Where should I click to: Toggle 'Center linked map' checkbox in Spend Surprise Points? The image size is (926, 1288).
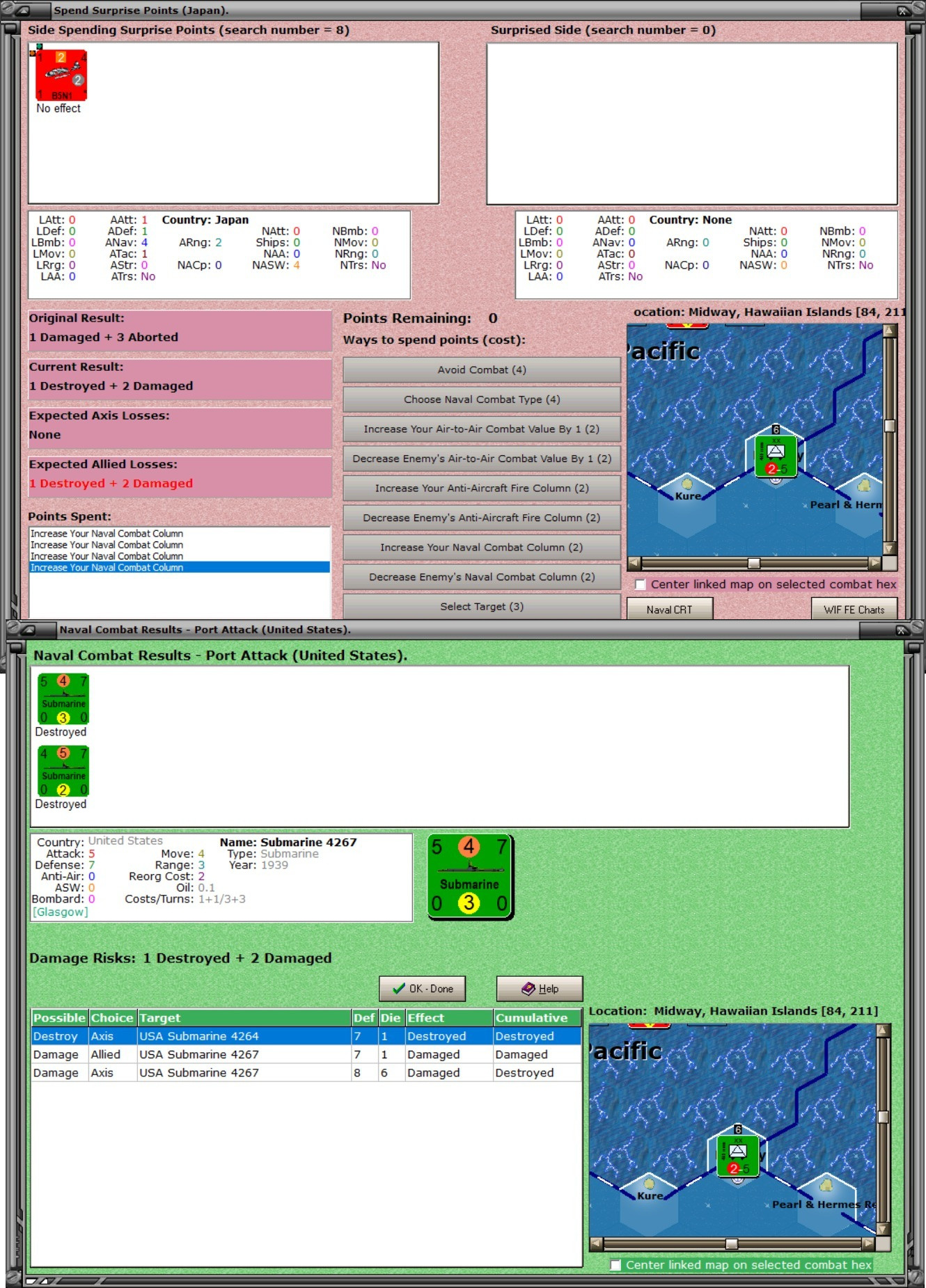click(640, 585)
